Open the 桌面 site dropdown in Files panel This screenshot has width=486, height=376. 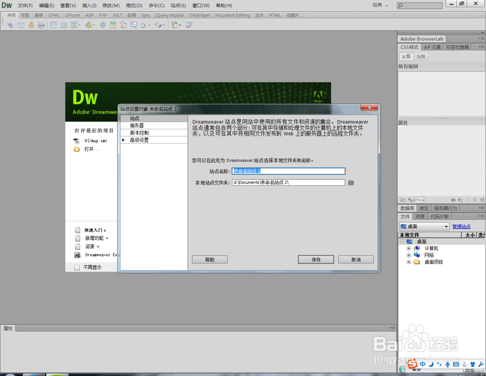[x=424, y=227]
